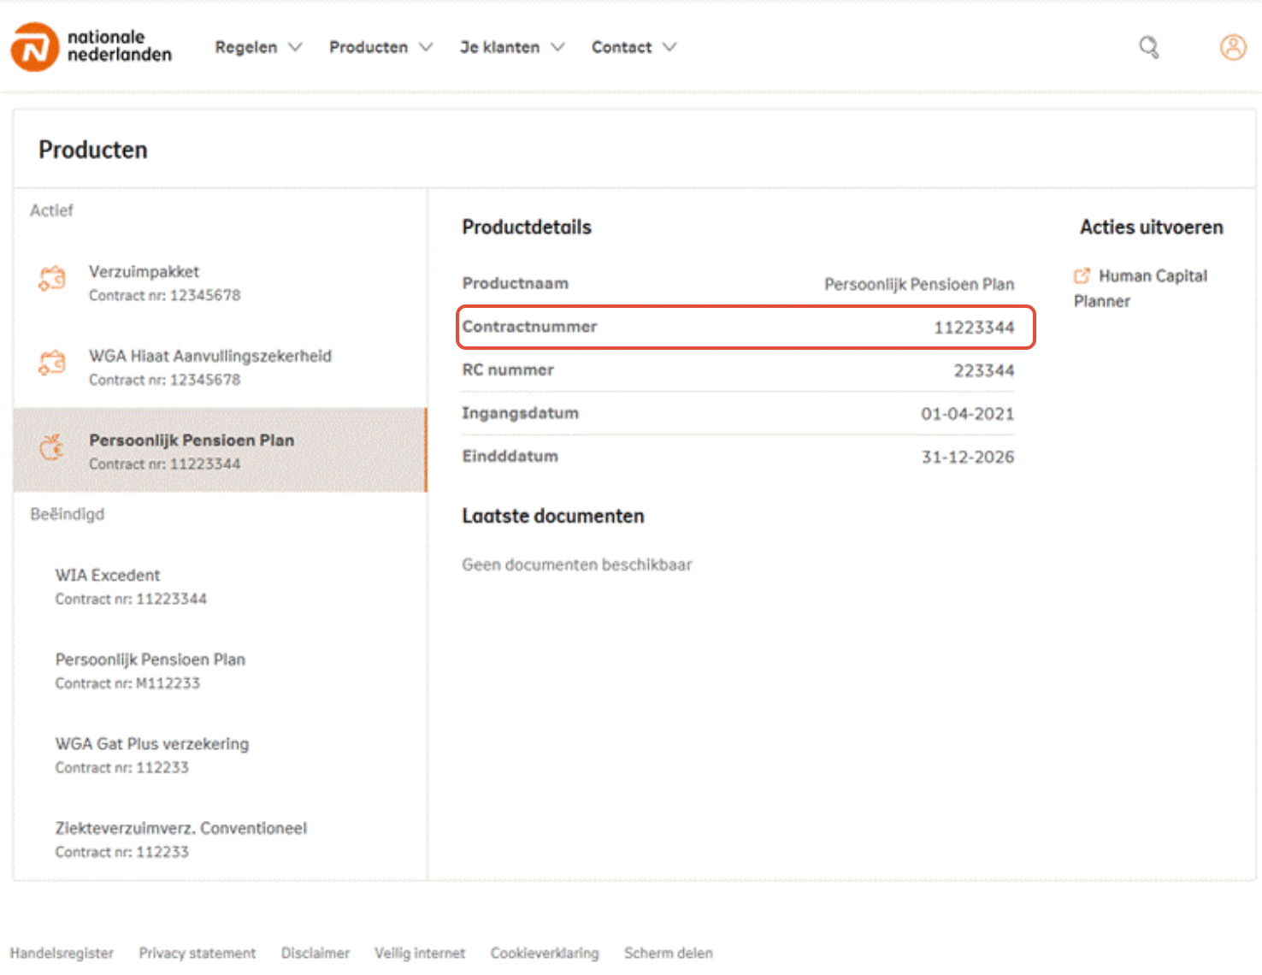Click the Producten page title
The image size is (1262, 975).
(x=93, y=150)
